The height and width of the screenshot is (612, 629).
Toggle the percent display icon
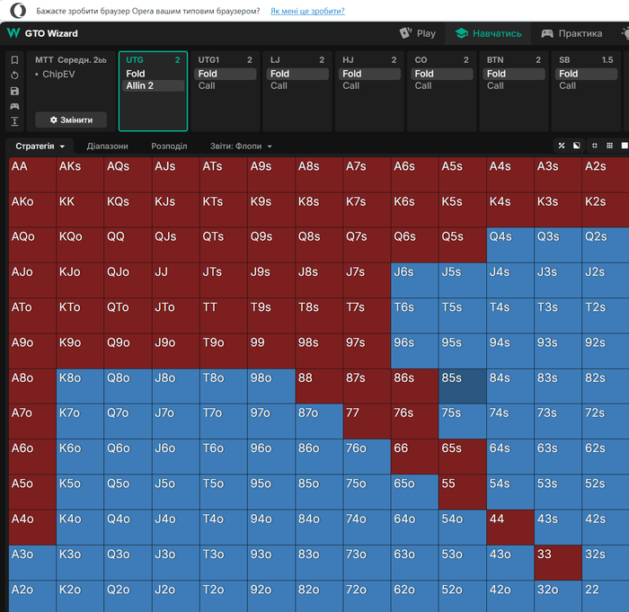[562, 146]
